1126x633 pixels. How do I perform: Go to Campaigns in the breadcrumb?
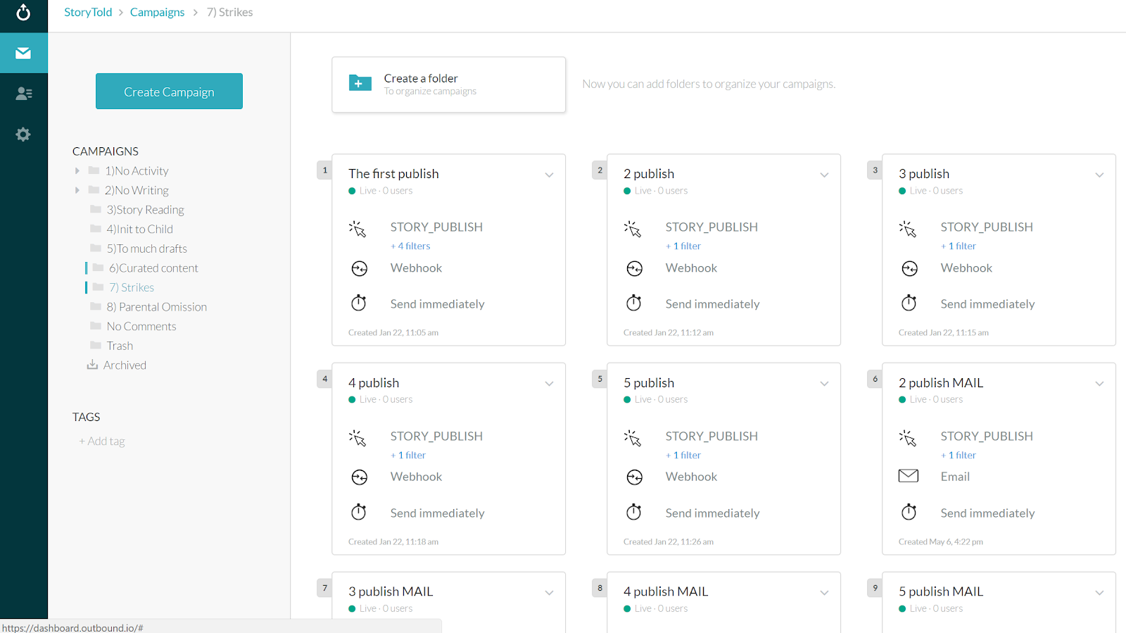click(x=157, y=12)
